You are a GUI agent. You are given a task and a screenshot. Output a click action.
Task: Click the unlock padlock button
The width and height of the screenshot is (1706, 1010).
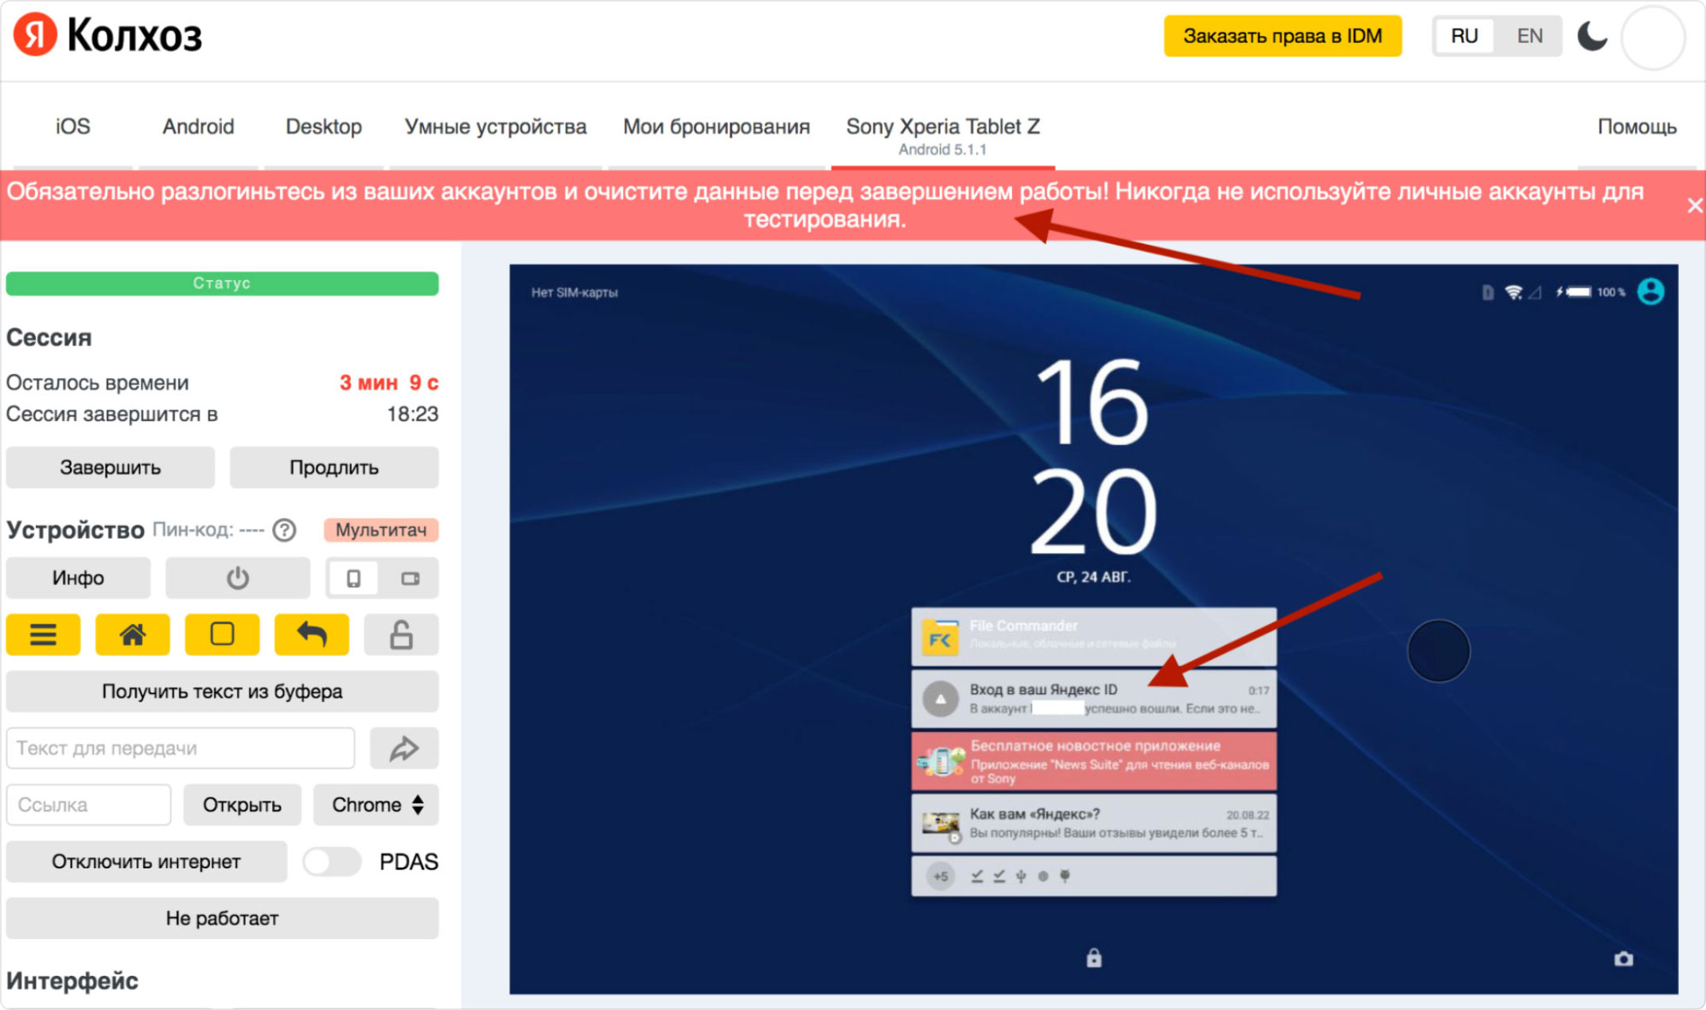tap(401, 634)
